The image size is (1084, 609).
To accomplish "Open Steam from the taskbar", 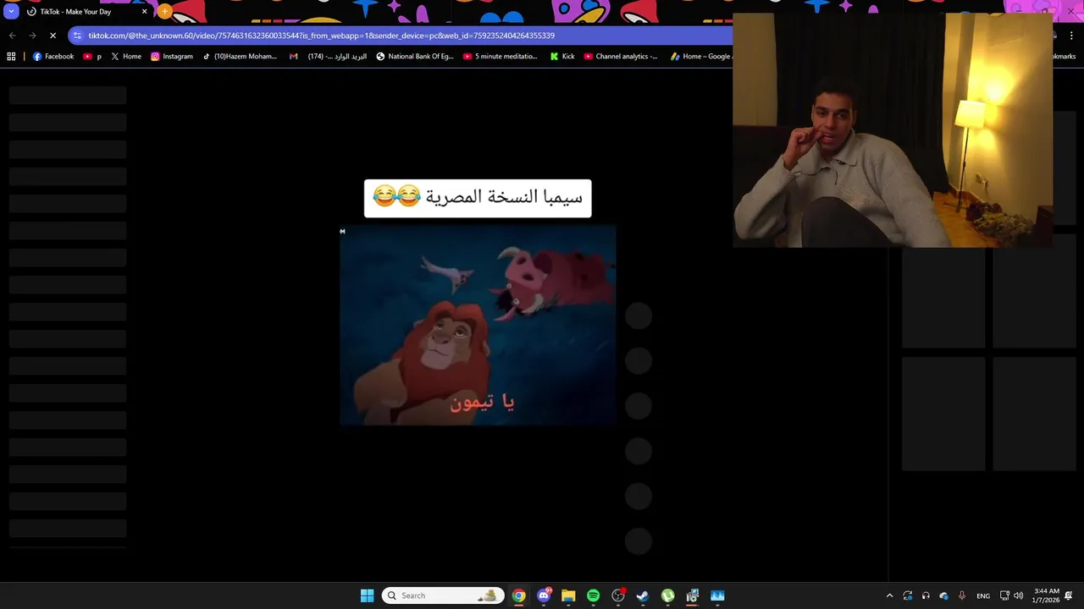I will coord(643,595).
